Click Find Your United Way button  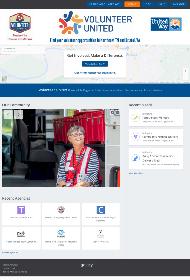pos(105,4)
